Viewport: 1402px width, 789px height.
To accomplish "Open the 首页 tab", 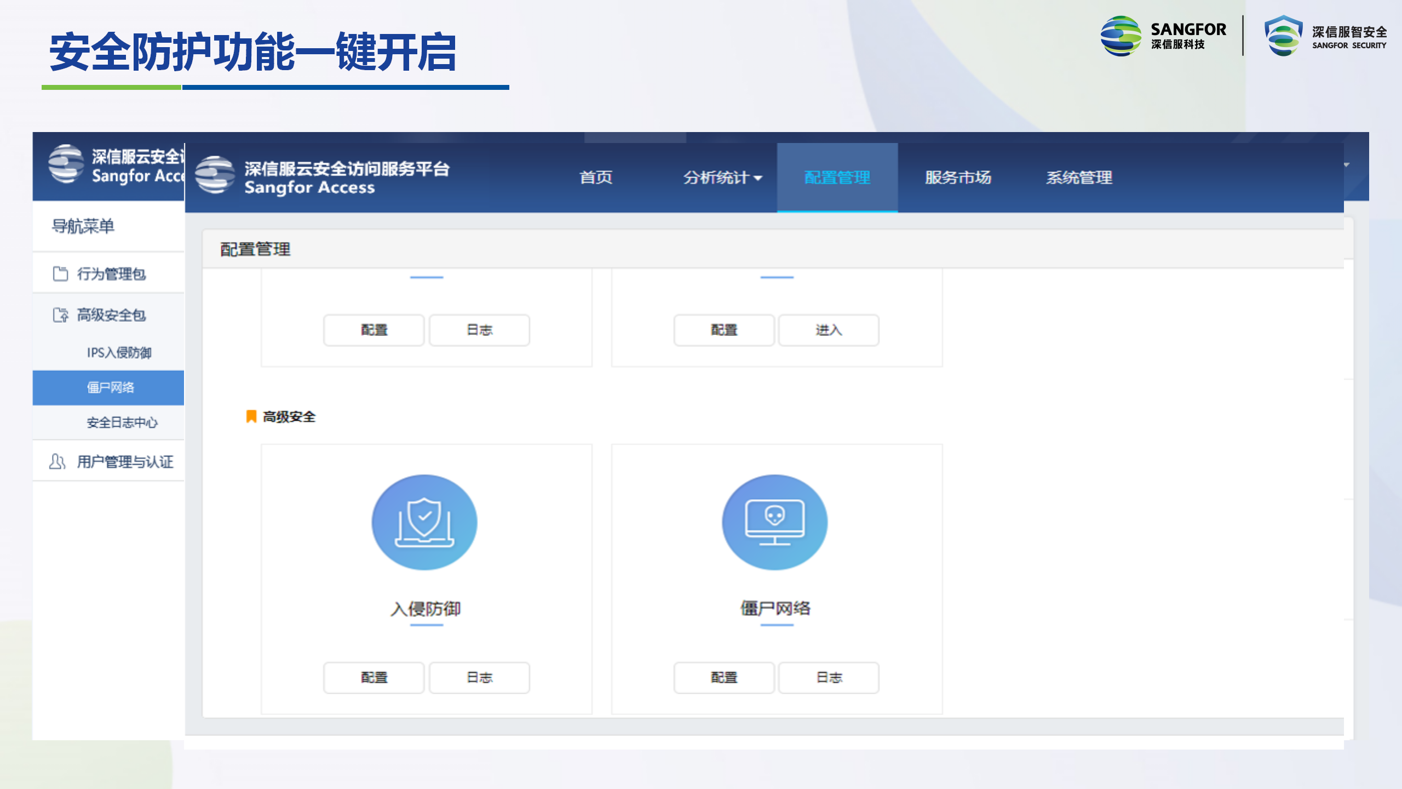I will point(596,178).
